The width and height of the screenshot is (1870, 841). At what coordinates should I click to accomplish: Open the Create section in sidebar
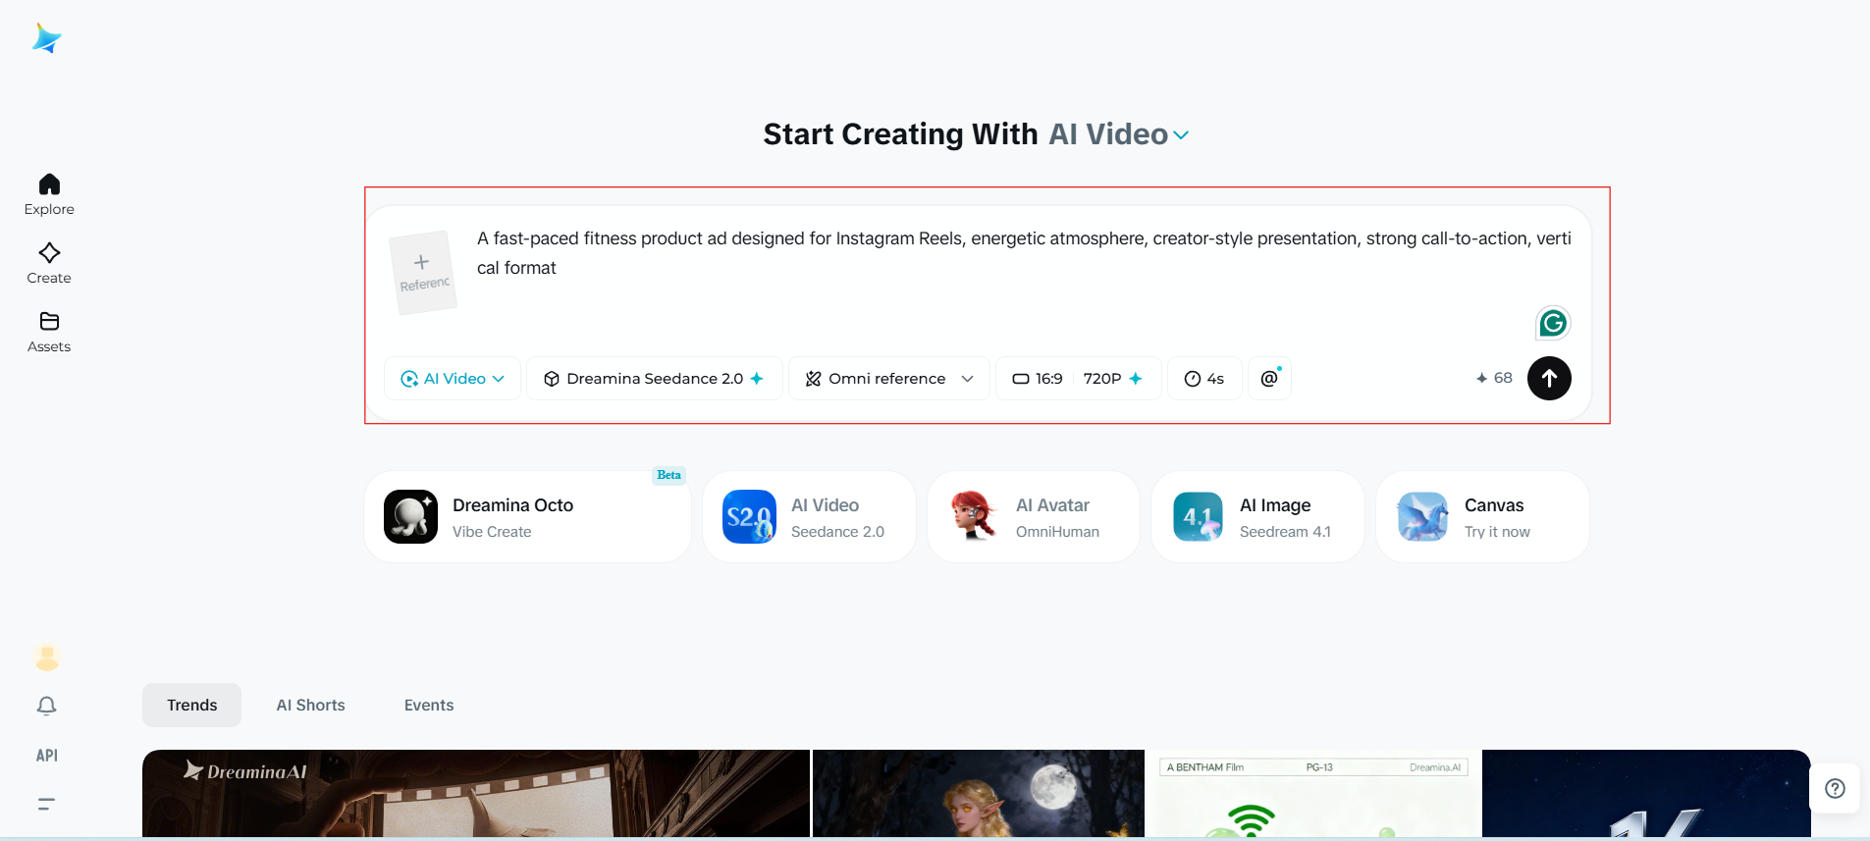point(49,263)
